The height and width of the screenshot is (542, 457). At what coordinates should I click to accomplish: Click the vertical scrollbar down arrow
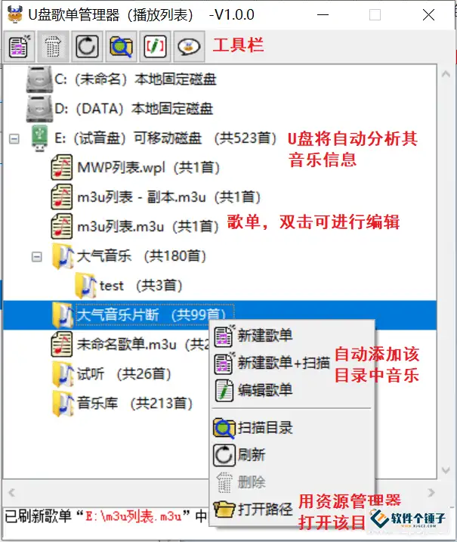[x=446, y=470]
